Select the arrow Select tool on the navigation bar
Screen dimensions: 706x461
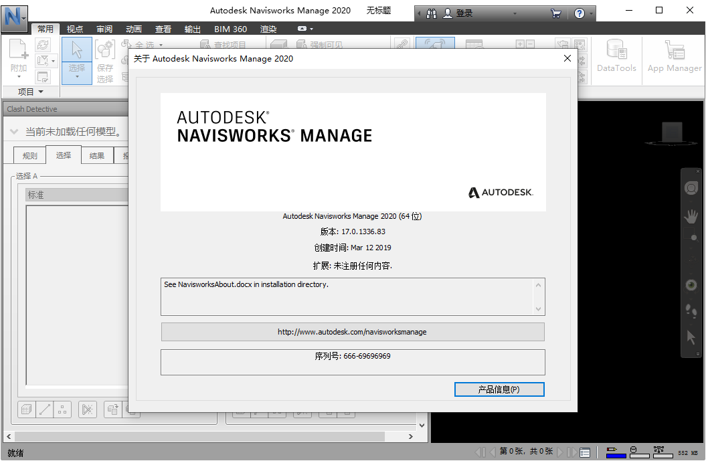point(691,337)
